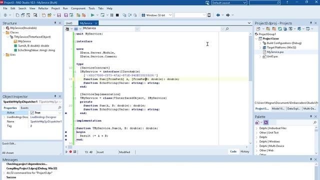Open the Default Layout dropdown
The image size is (320, 180).
pos(244,2)
